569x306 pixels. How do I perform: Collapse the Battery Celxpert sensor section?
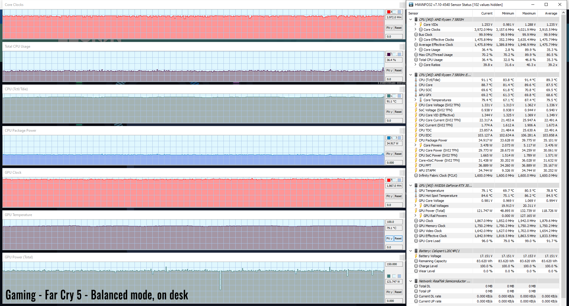point(411,251)
